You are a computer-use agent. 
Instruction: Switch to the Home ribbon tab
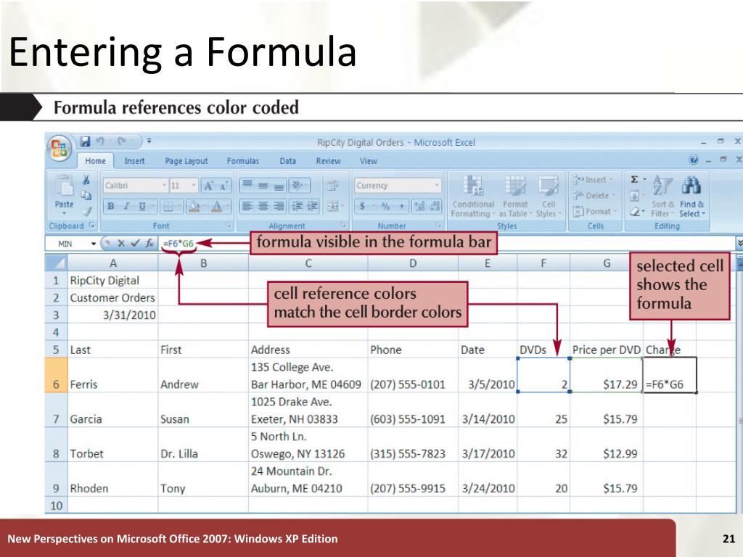pos(95,161)
